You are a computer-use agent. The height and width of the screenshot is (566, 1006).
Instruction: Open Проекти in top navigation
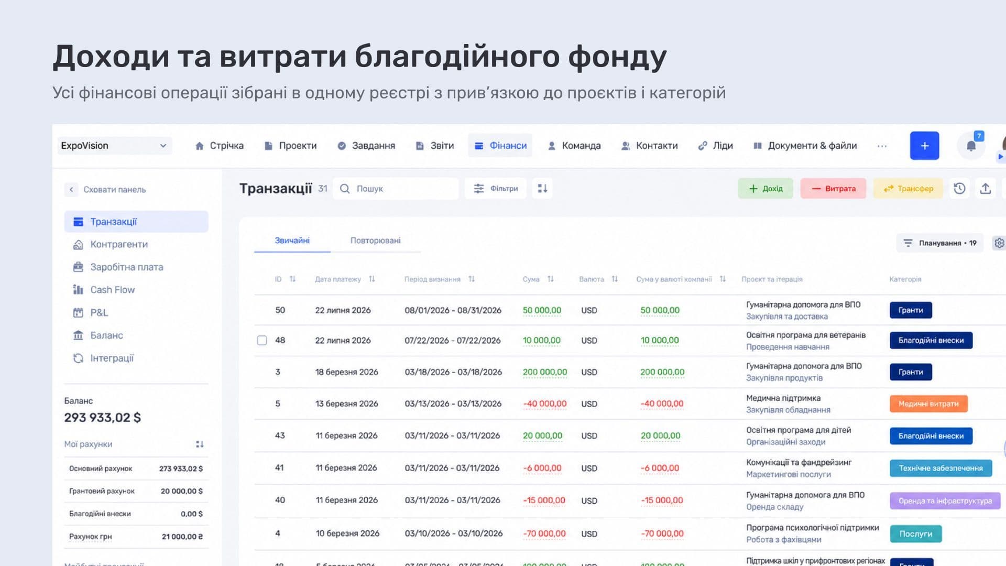[291, 146]
